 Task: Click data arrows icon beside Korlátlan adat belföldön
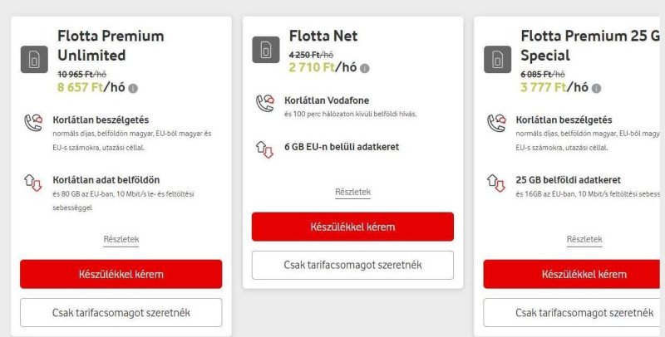(33, 183)
